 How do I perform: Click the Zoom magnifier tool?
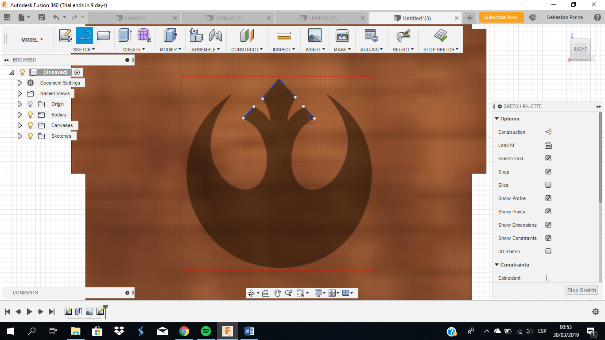289,293
